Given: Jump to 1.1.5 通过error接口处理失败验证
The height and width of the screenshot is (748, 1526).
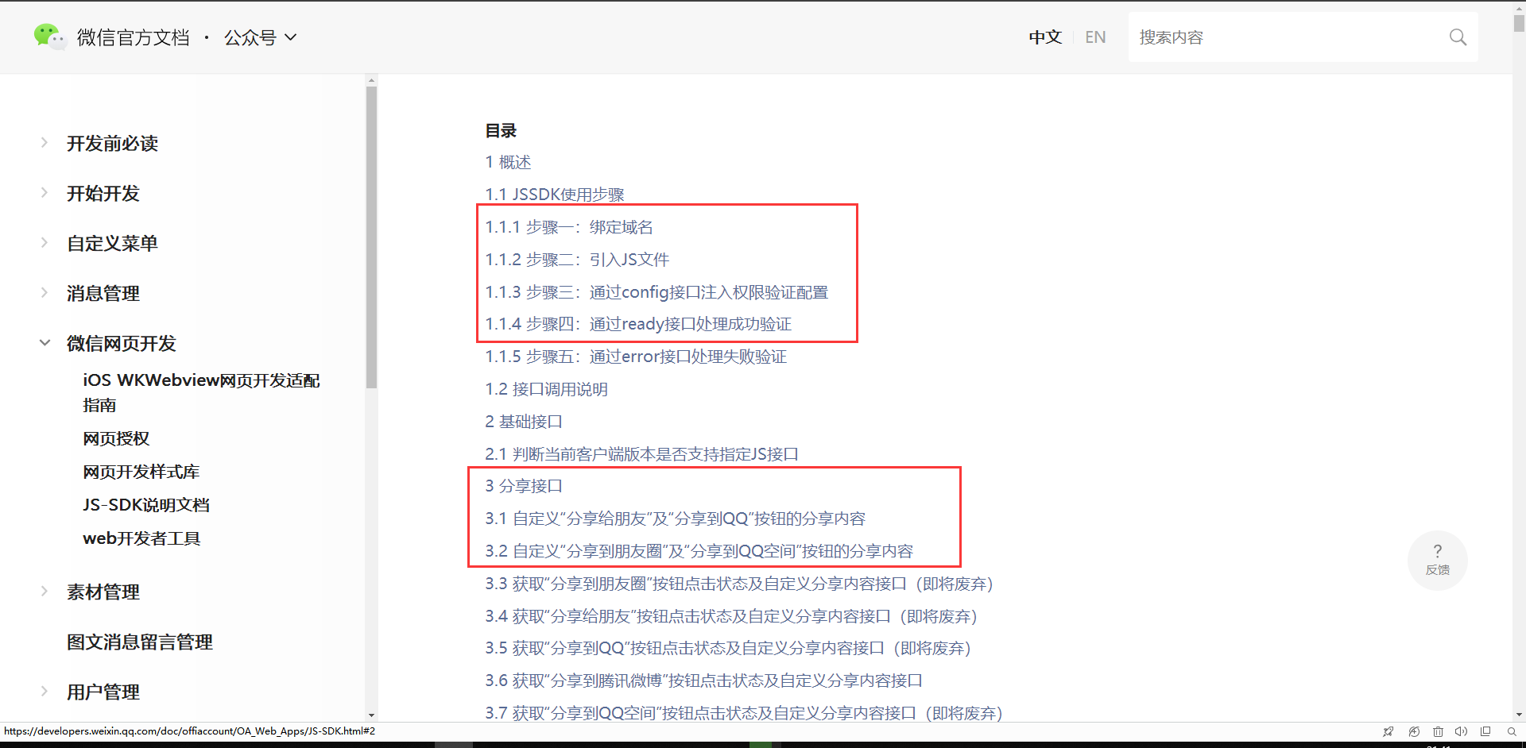Looking at the screenshot, I should (x=636, y=357).
